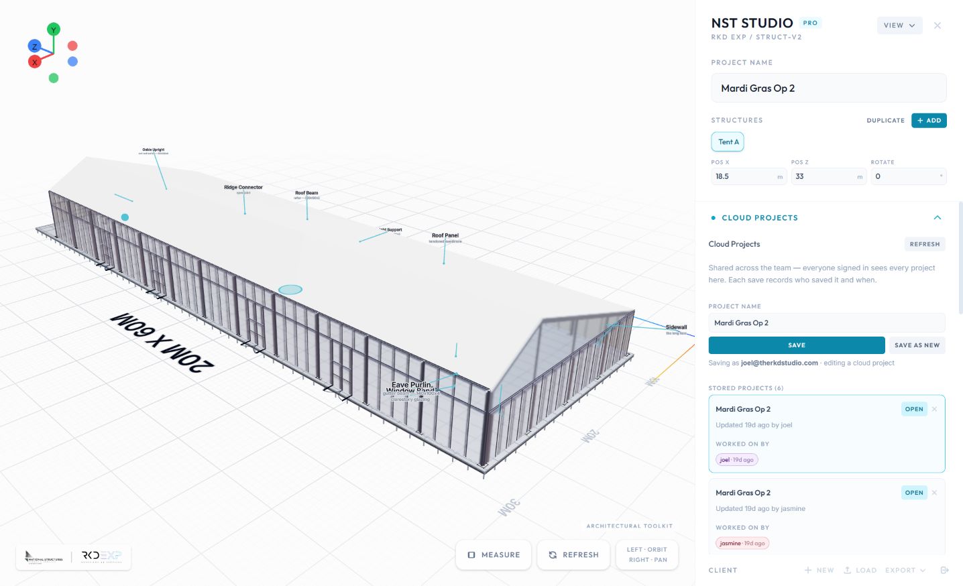Click the National Structures RKD EXP logo

74,556
